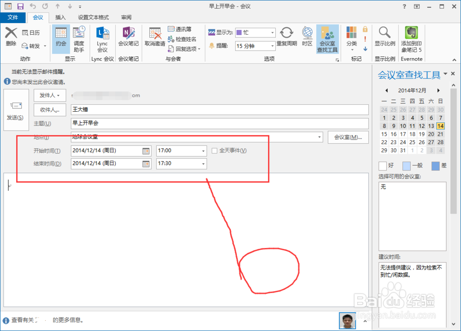This screenshot has height=331, width=461.
Task: Open the Scheduling Assistant icon
Action: tap(79, 32)
